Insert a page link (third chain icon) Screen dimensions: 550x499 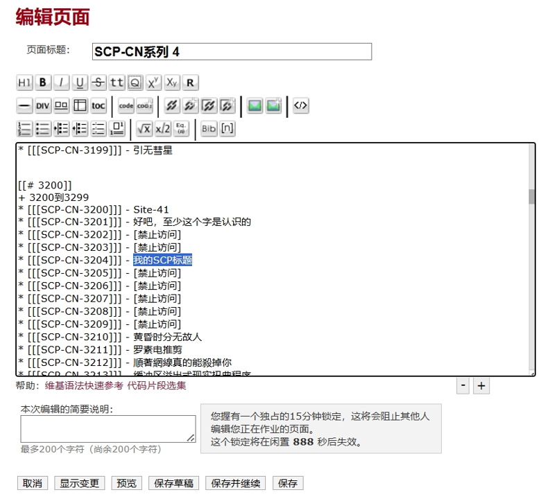(x=209, y=105)
